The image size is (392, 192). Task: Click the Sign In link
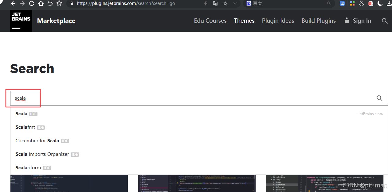pos(362,21)
